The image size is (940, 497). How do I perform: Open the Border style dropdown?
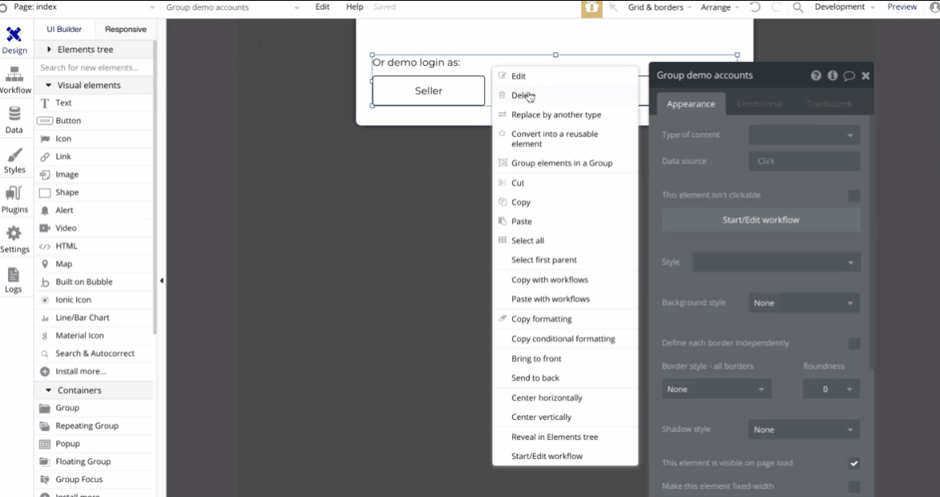tap(717, 389)
